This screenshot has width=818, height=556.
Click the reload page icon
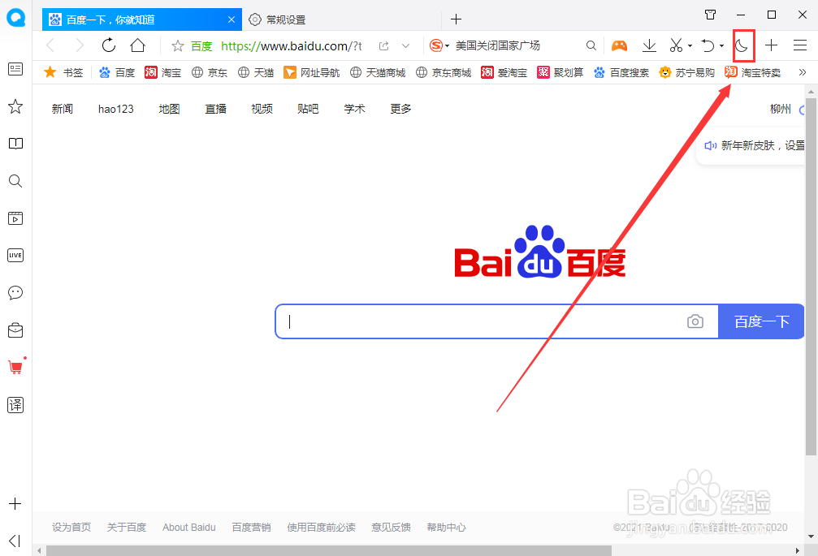click(109, 45)
